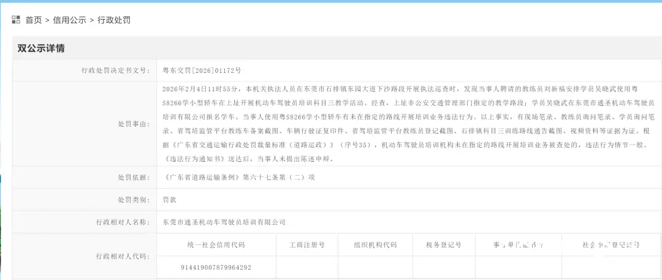Click the 行政相对人名称 row label
This screenshot has width=662, height=280.
click(123, 222)
